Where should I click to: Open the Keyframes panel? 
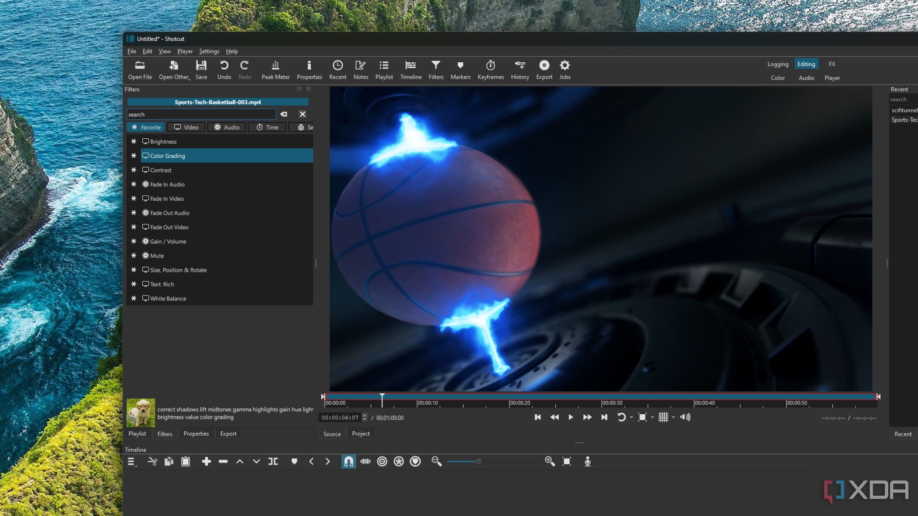[491, 69]
